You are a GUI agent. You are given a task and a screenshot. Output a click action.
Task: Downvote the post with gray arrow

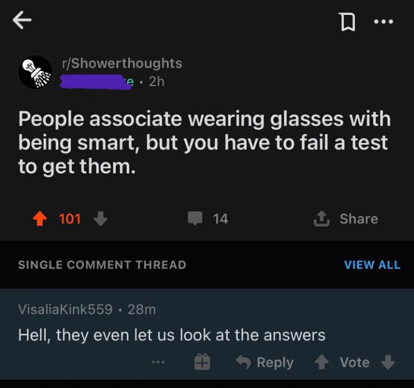coord(101,219)
